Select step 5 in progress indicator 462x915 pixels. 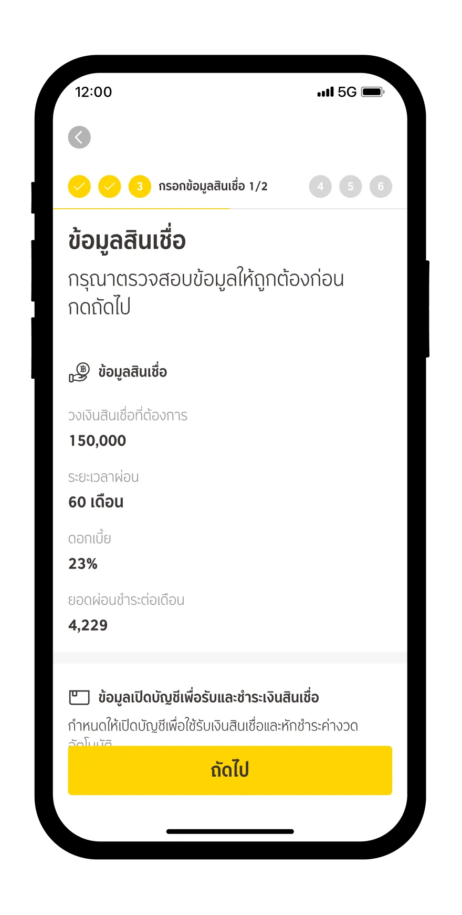pos(351,187)
